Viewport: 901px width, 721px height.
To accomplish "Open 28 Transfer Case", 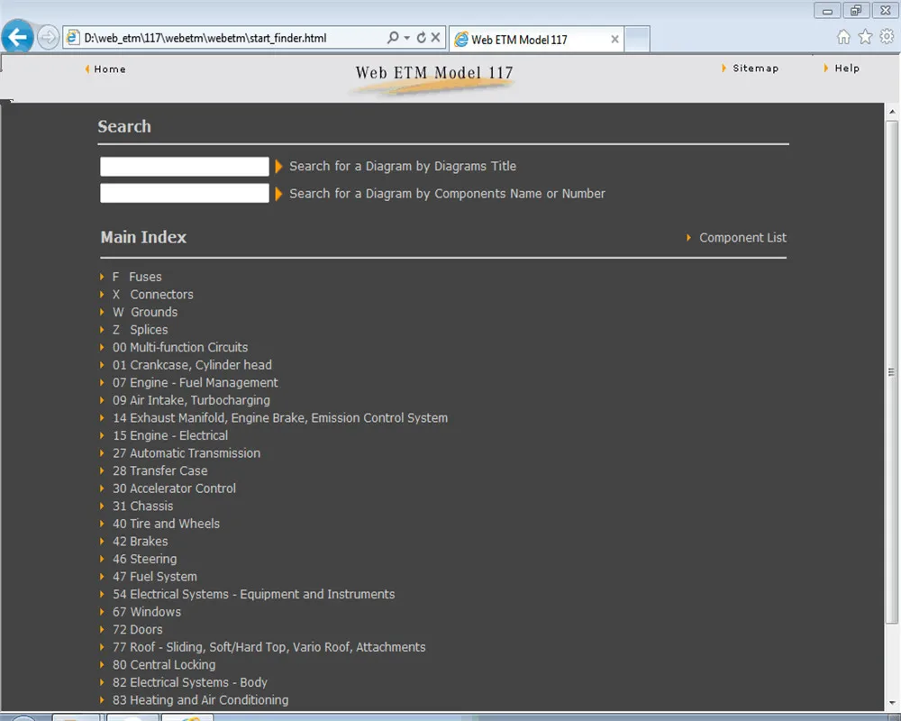I will 160,470.
